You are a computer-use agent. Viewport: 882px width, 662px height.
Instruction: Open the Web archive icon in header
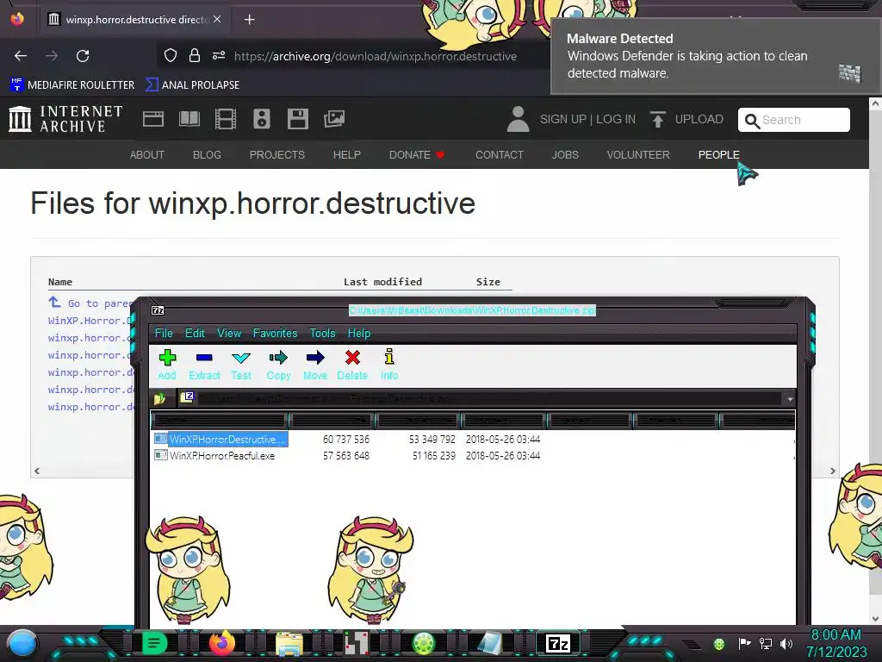click(x=153, y=119)
